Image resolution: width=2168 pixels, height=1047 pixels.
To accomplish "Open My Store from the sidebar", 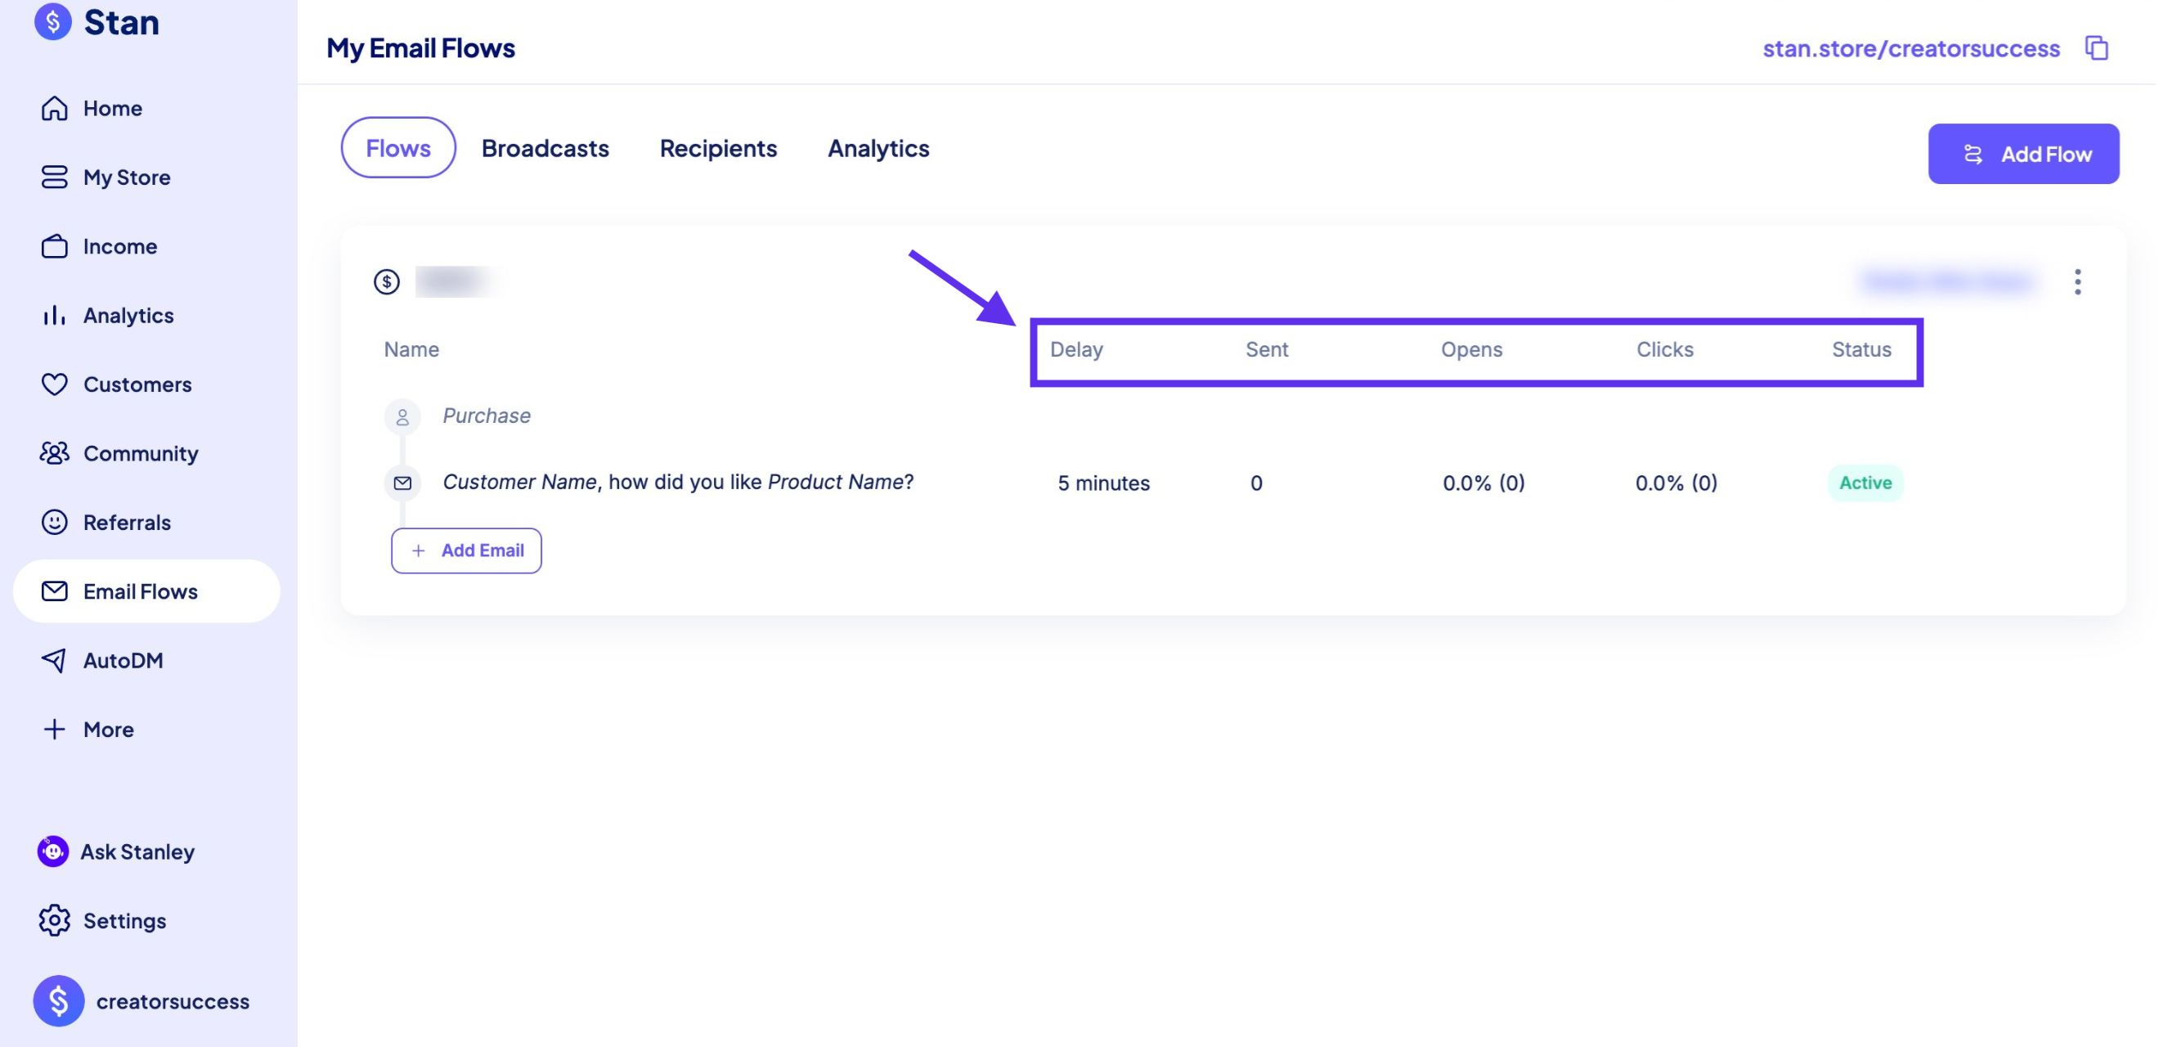I will click(126, 177).
